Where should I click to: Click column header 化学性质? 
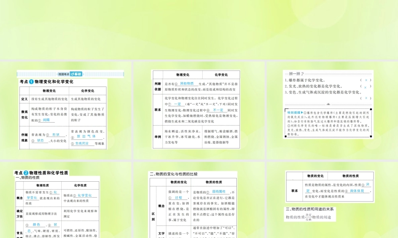[80, 185]
